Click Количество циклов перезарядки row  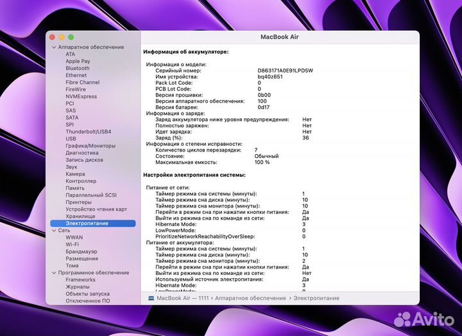tap(206, 150)
